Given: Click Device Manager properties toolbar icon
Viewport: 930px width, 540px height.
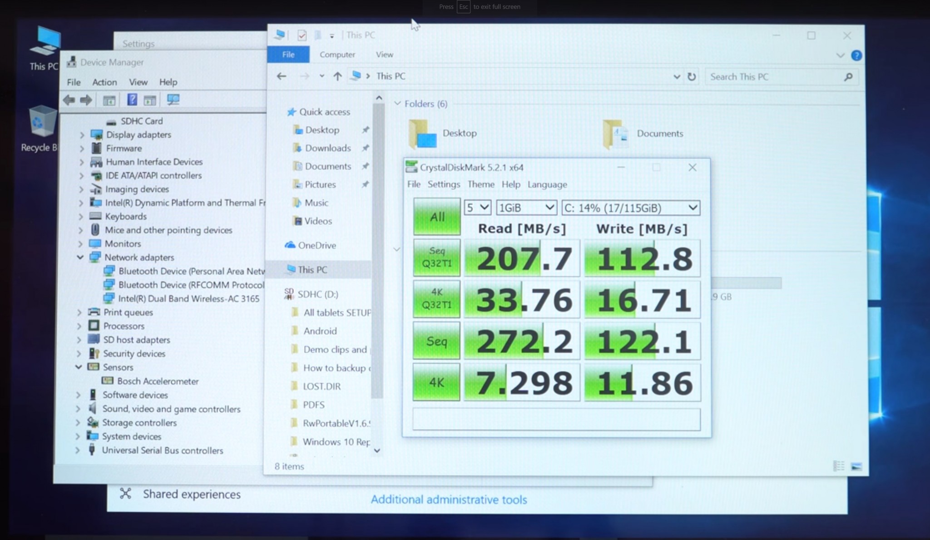Looking at the screenshot, I should tap(109, 100).
